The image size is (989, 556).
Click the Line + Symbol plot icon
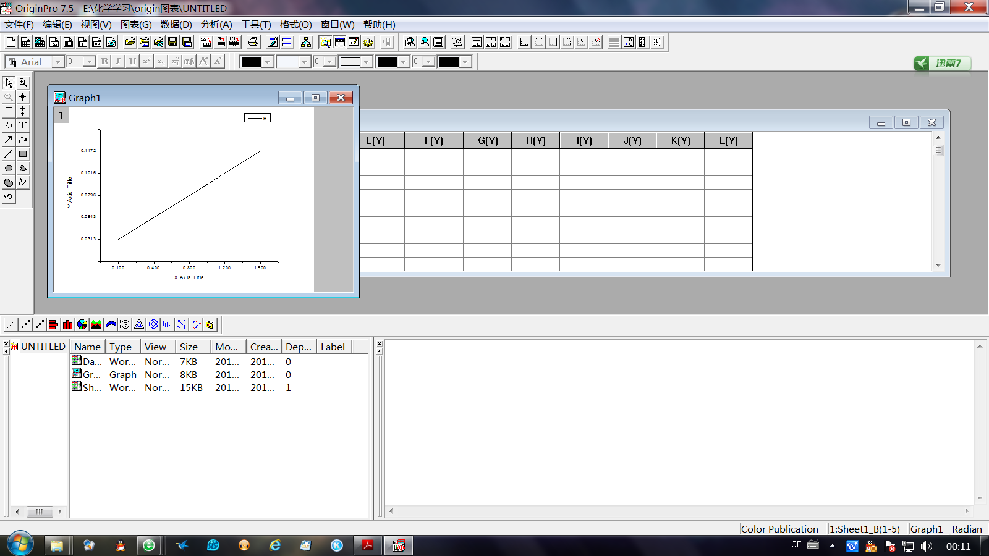point(40,324)
